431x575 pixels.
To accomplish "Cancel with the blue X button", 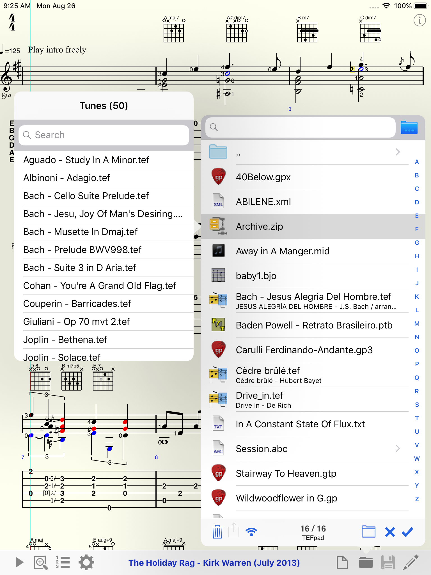I will [390, 532].
